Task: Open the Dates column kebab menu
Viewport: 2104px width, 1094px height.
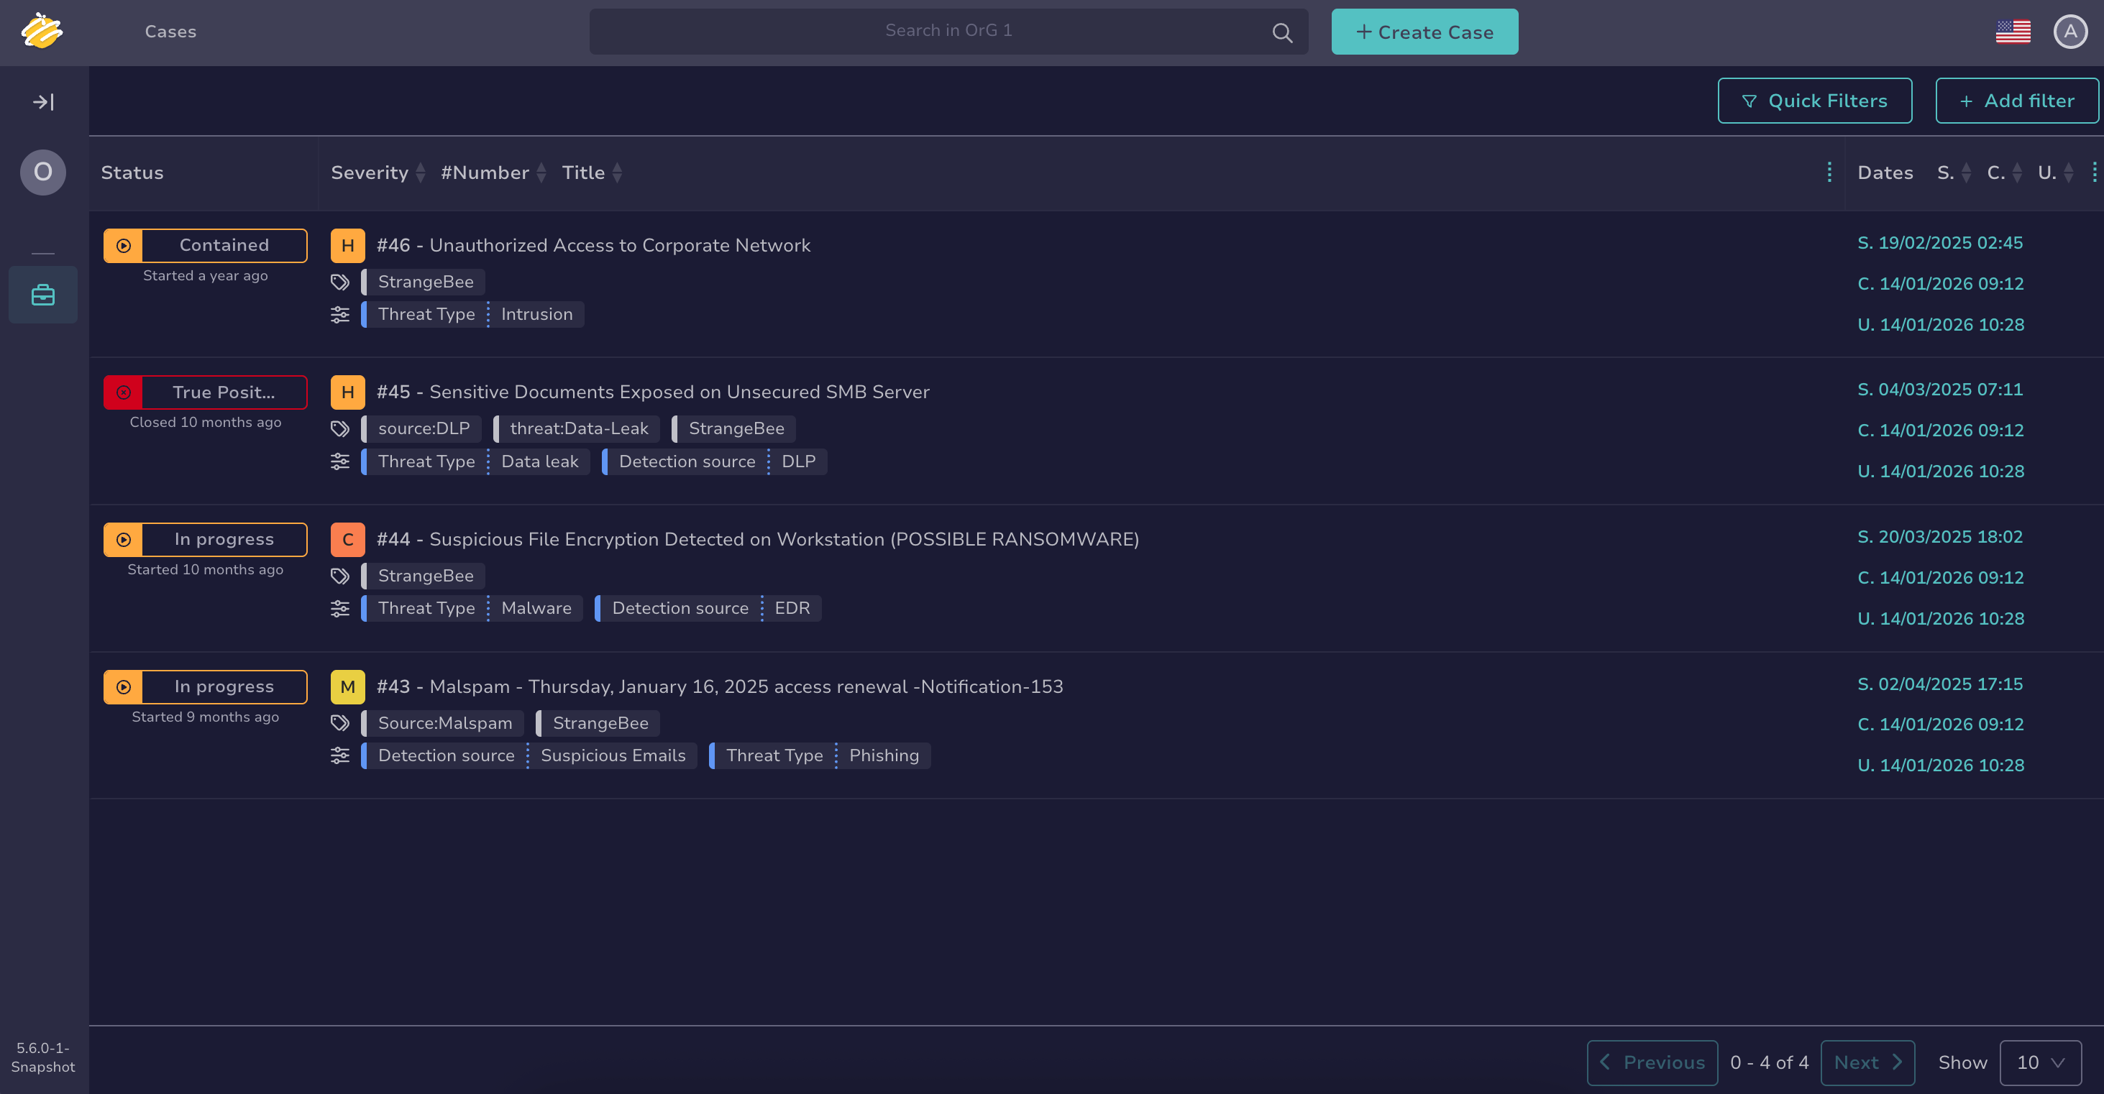Action: (x=1829, y=173)
